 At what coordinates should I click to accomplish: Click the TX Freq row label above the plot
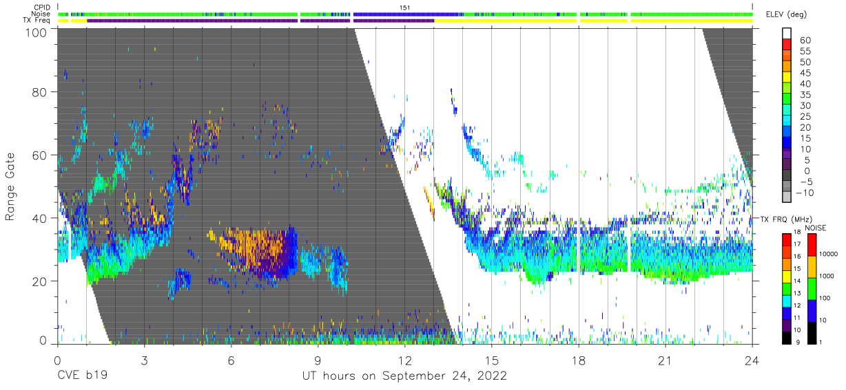37,20
